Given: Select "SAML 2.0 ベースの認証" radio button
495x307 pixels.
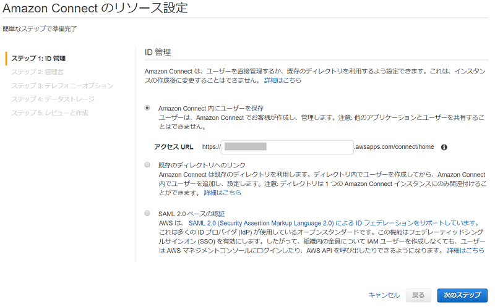Looking at the screenshot, I should tap(147, 213).
